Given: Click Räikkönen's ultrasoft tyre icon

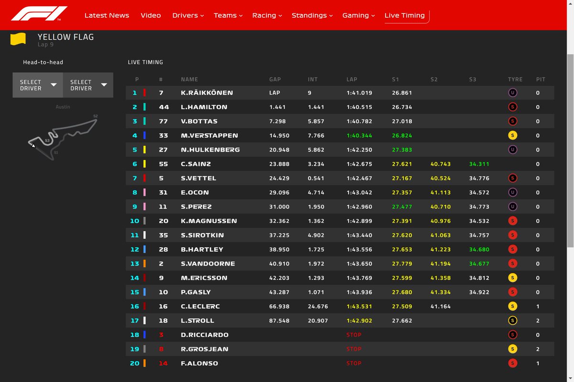Looking at the screenshot, I should (x=512, y=93).
